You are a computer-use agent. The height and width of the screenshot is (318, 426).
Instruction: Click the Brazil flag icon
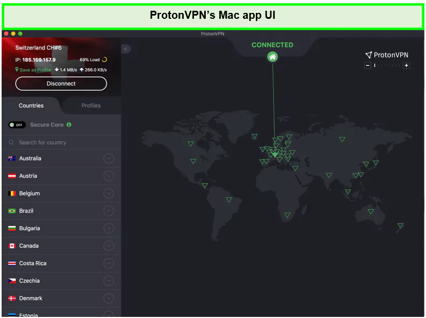(x=12, y=211)
